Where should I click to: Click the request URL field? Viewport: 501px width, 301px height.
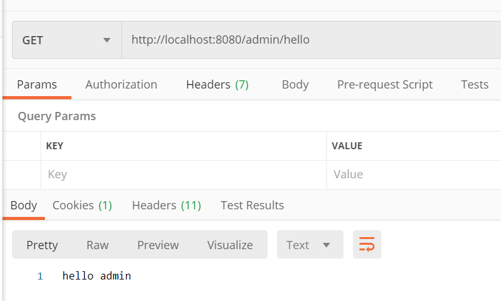tap(311, 40)
